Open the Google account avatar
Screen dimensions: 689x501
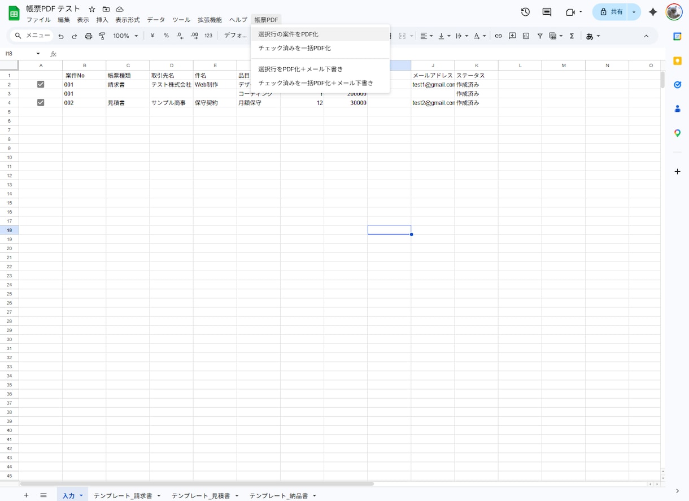674,12
